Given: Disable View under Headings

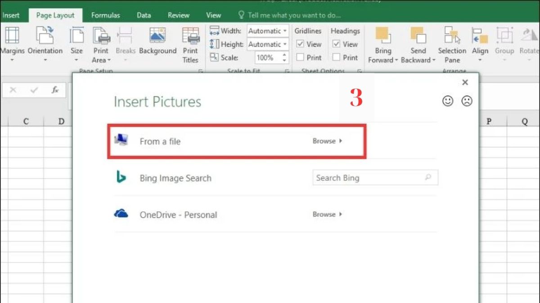Looking at the screenshot, I should (337, 44).
